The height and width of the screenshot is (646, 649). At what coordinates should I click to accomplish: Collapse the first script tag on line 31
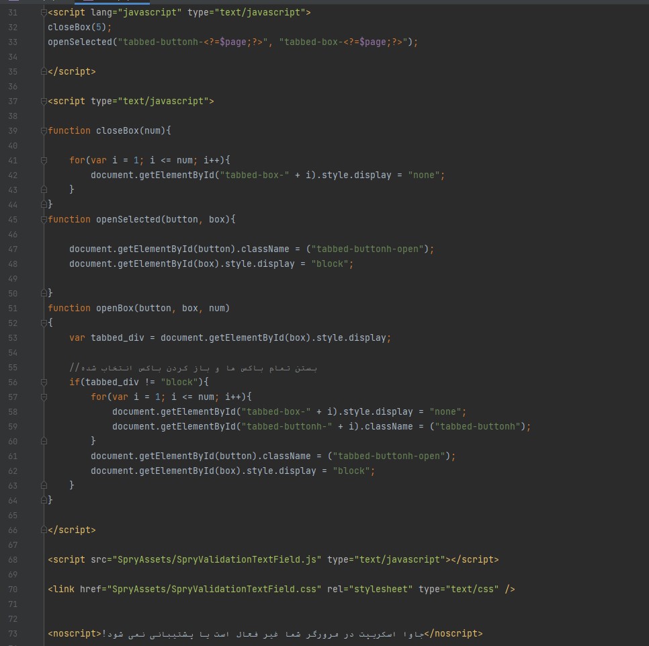(44, 13)
